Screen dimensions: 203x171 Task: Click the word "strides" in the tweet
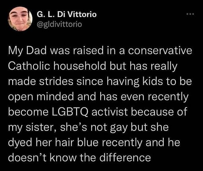57,82
